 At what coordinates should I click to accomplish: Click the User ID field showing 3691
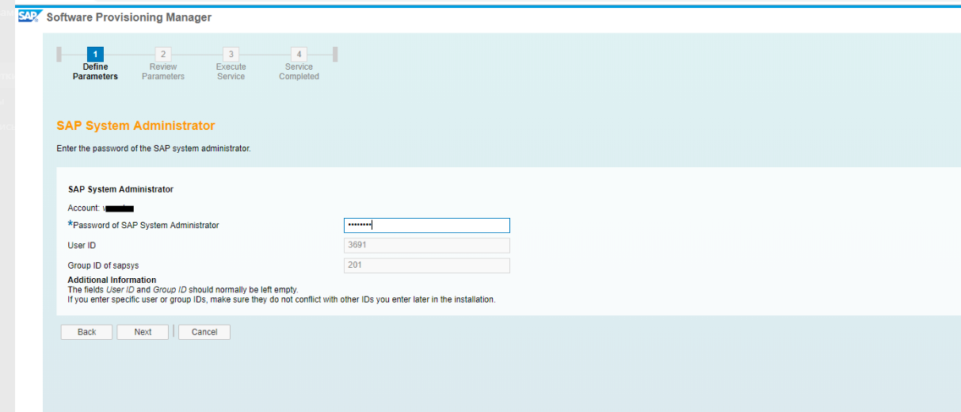pyautogui.click(x=427, y=246)
